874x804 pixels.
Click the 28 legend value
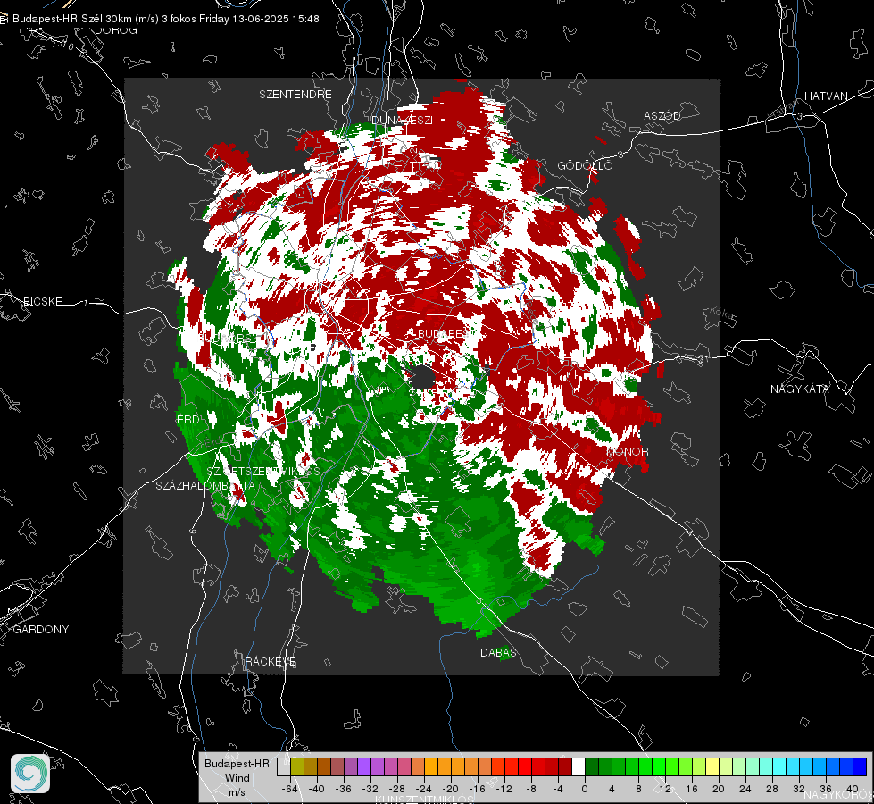coord(772,789)
